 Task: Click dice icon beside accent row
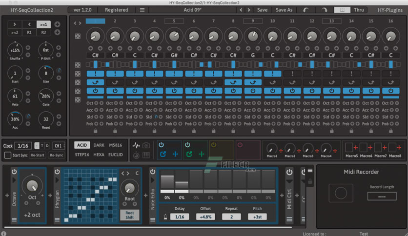click(78, 74)
